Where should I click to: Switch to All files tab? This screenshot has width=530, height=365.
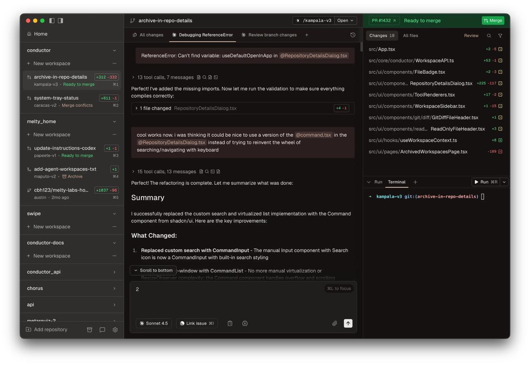pyautogui.click(x=410, y=36)
